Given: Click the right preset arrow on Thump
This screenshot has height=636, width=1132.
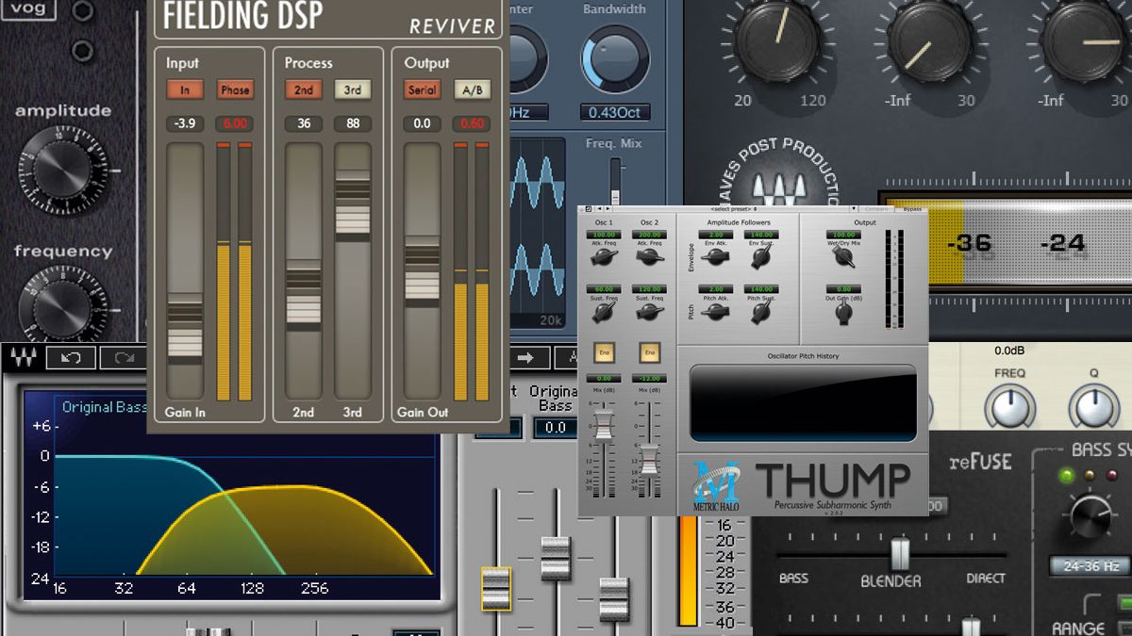Looking at the screenshot, I should 608,208.
